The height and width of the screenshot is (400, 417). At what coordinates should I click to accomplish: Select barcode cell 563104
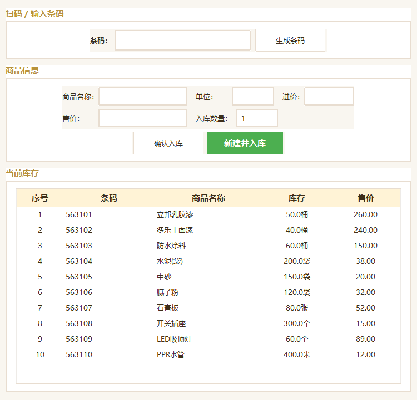point(79,261)
